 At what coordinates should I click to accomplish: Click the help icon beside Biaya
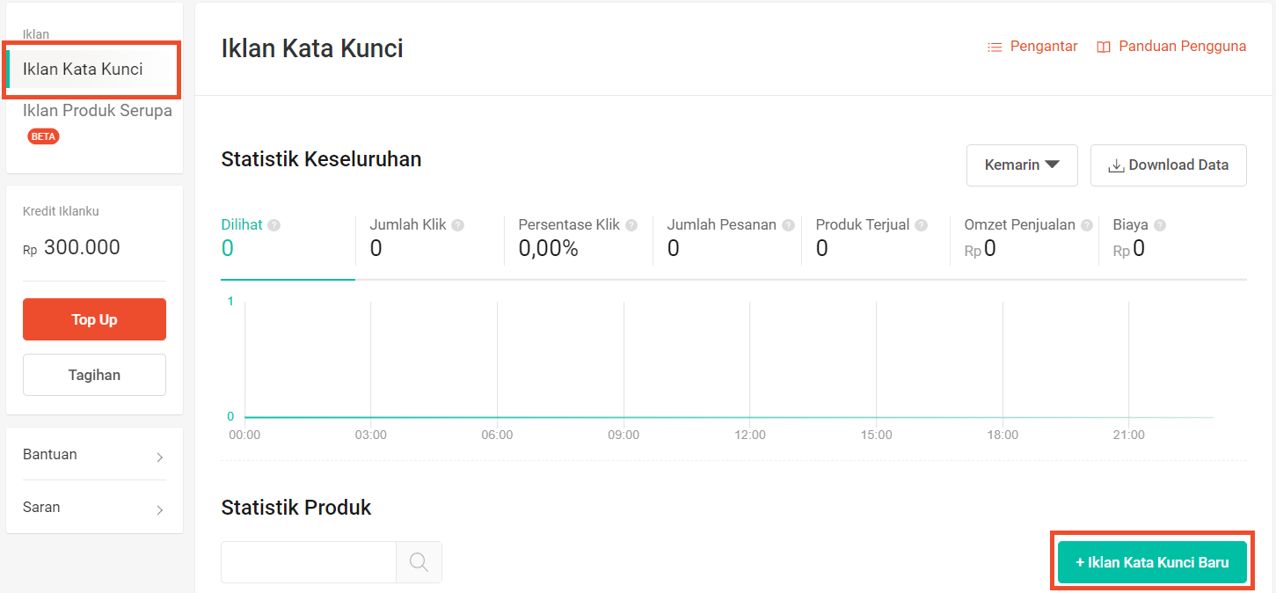tap(1160, 225)
